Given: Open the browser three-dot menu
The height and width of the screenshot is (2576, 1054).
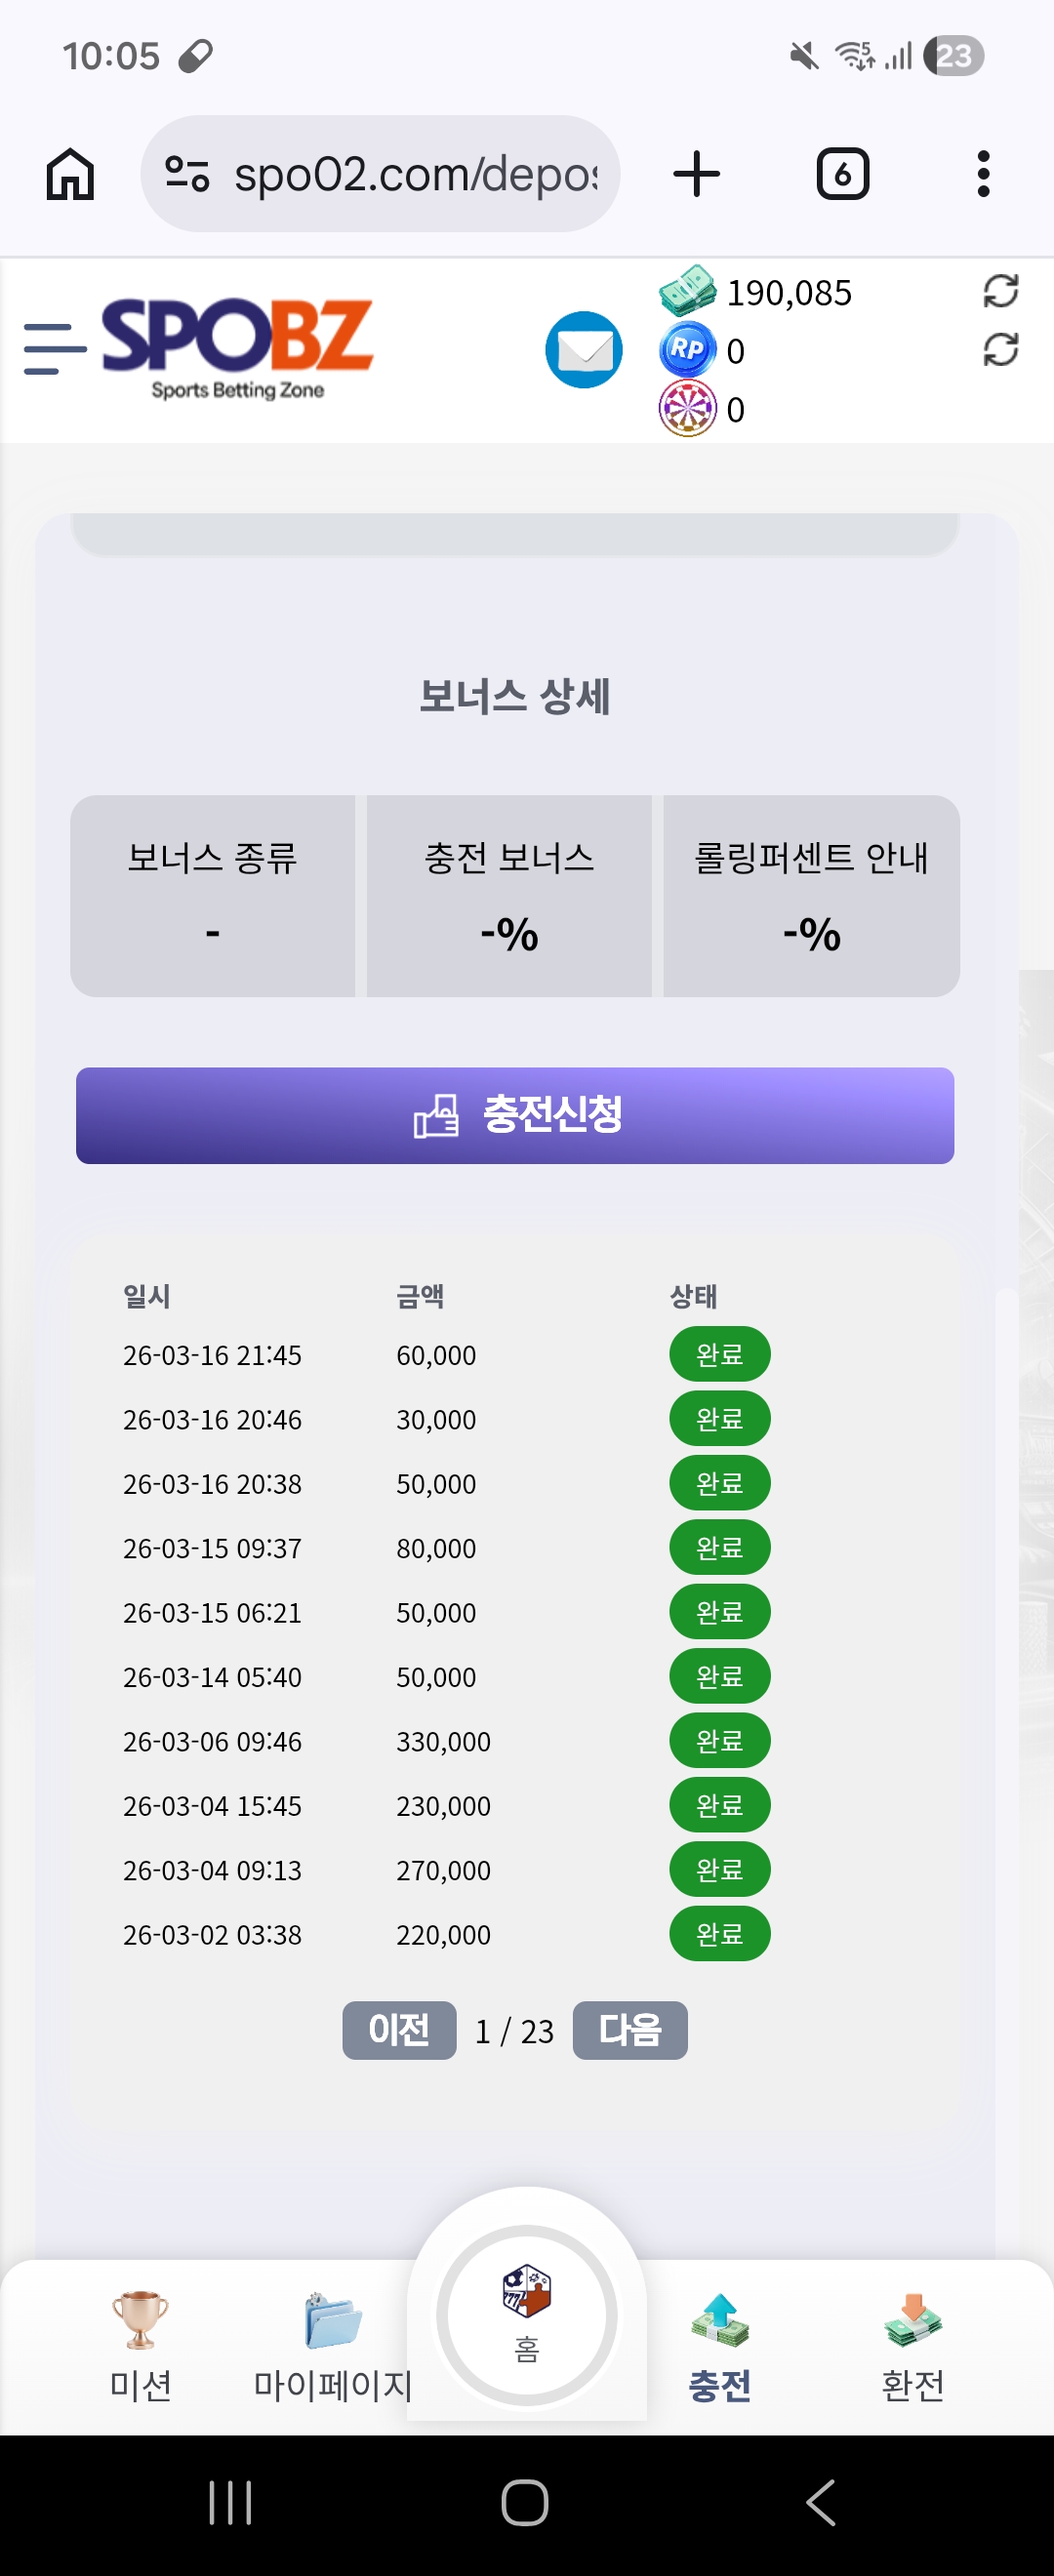Looking at the screenshot, I should click(983, 174).
